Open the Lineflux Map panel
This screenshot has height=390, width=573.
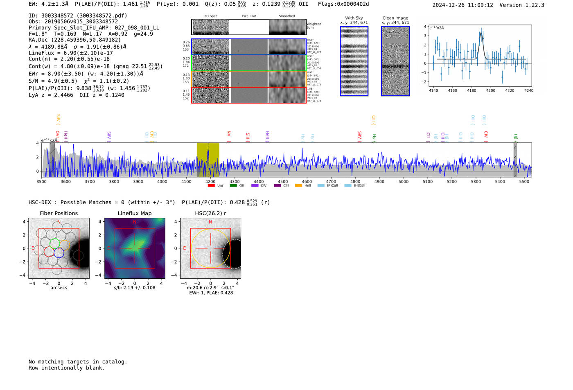(x=135, y=248)
